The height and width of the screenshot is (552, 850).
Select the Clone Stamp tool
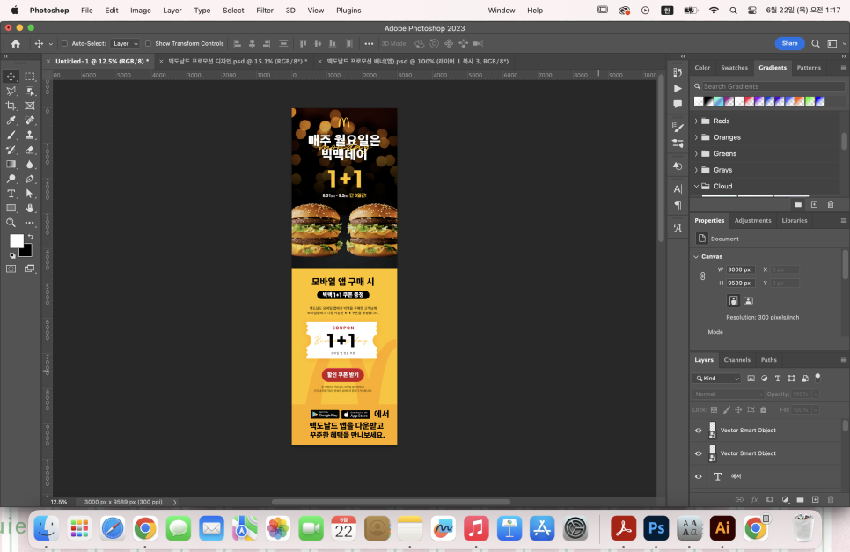coord(30,135)
